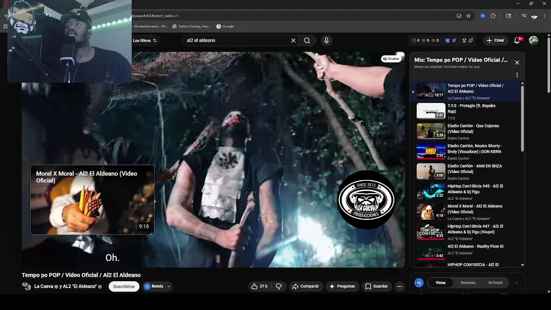Image resolution: width=551 pixels, height=310 pixels.
Task: Start voice search with microphone icon
Action: (326, 40)
